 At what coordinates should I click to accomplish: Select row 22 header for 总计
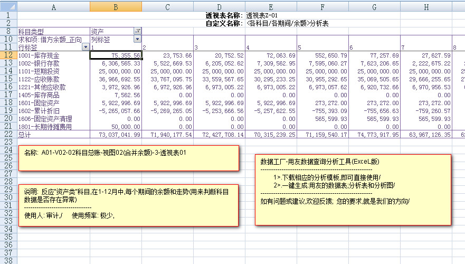(8, 135)
